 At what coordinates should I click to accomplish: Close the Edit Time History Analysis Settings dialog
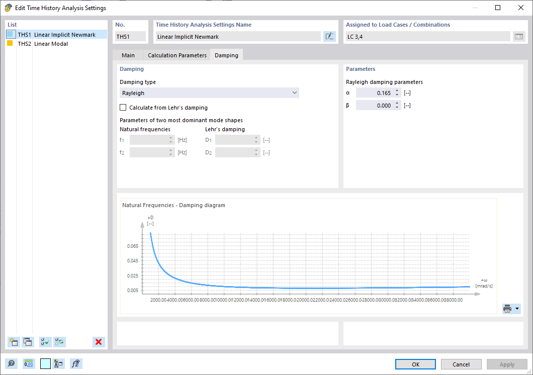coord(520,8)
